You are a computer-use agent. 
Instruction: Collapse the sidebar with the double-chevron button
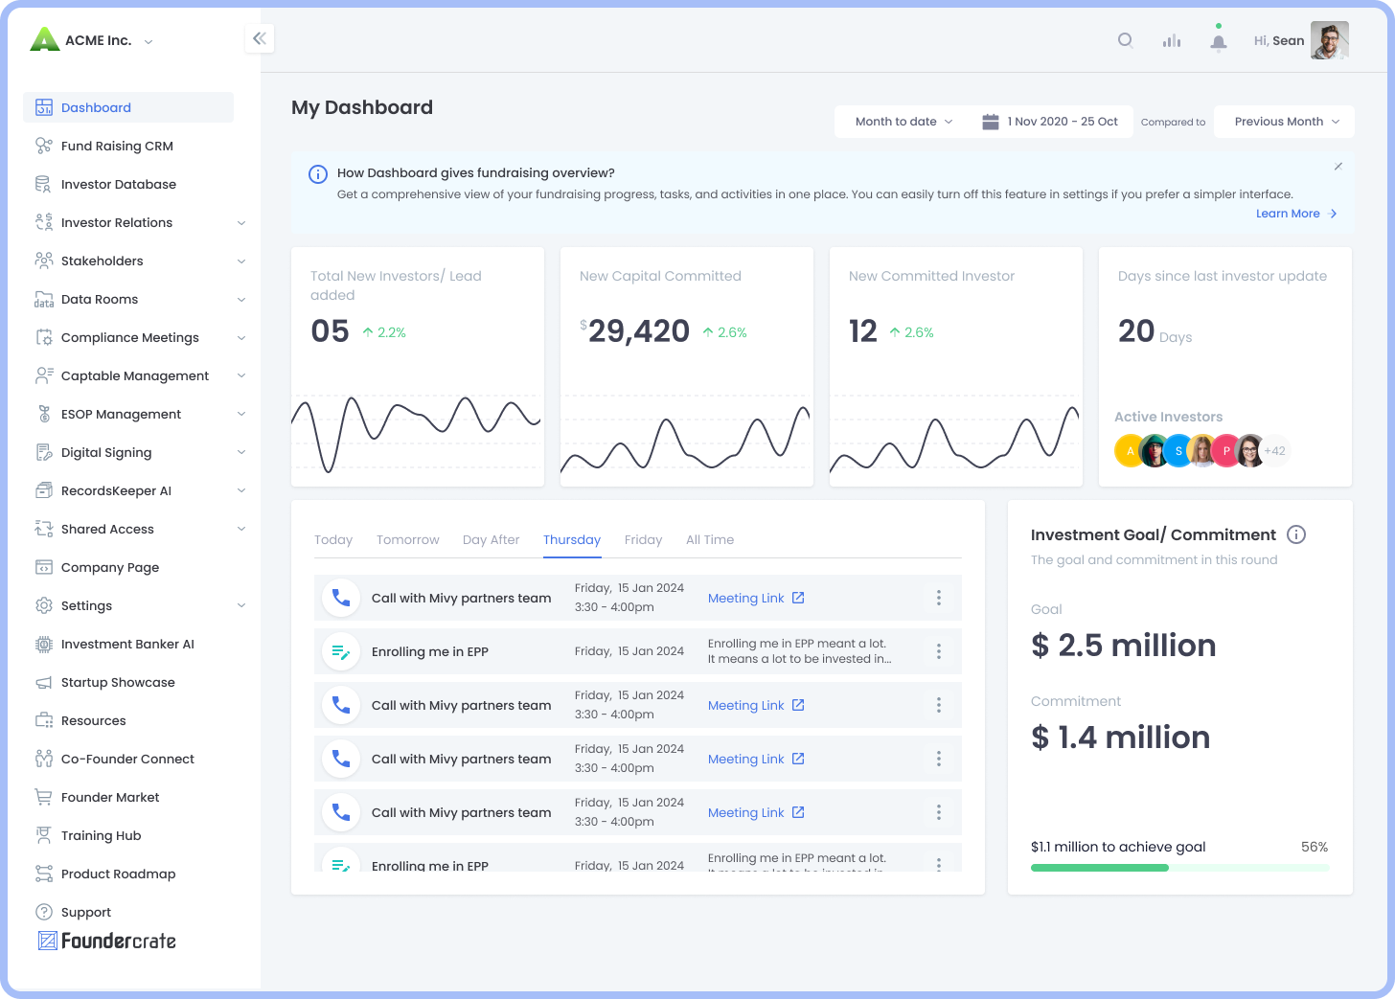click(x=260, y=38)
